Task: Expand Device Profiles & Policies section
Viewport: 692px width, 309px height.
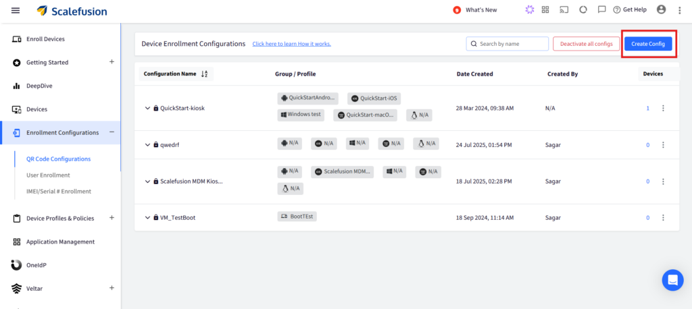Action: [x=112, y=218]
